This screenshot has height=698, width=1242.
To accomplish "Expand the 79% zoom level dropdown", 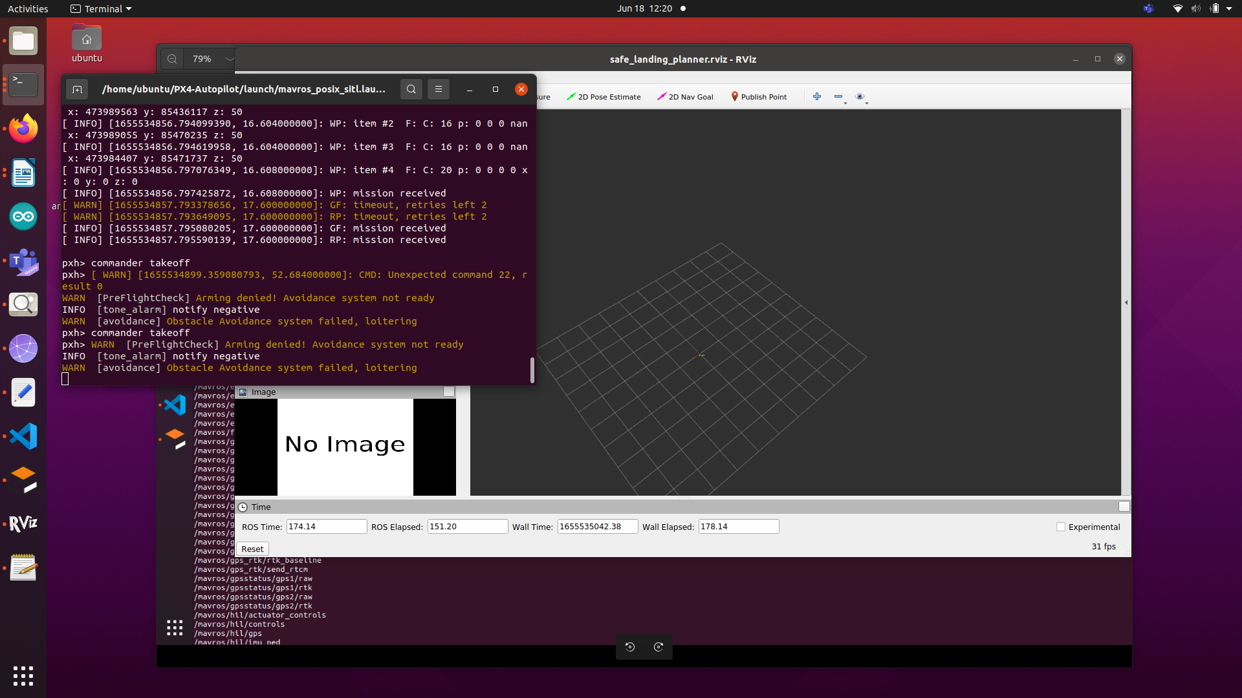I will (229, 59).
